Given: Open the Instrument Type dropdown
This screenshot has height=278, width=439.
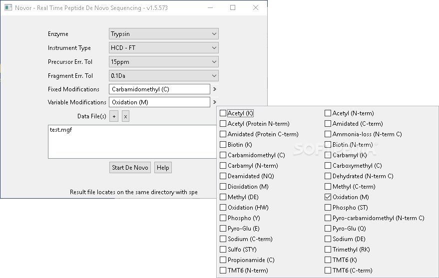Looking at the screenshot, I should [163, 48].
